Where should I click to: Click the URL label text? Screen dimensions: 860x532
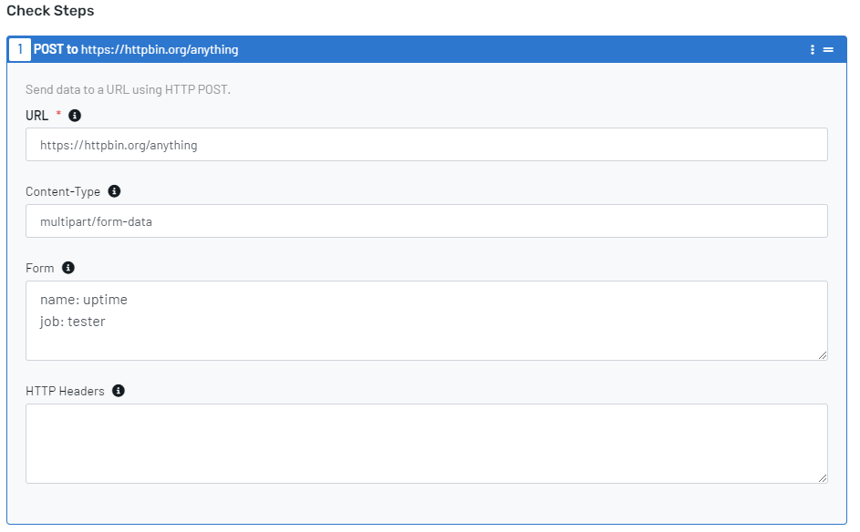point(36,116)
